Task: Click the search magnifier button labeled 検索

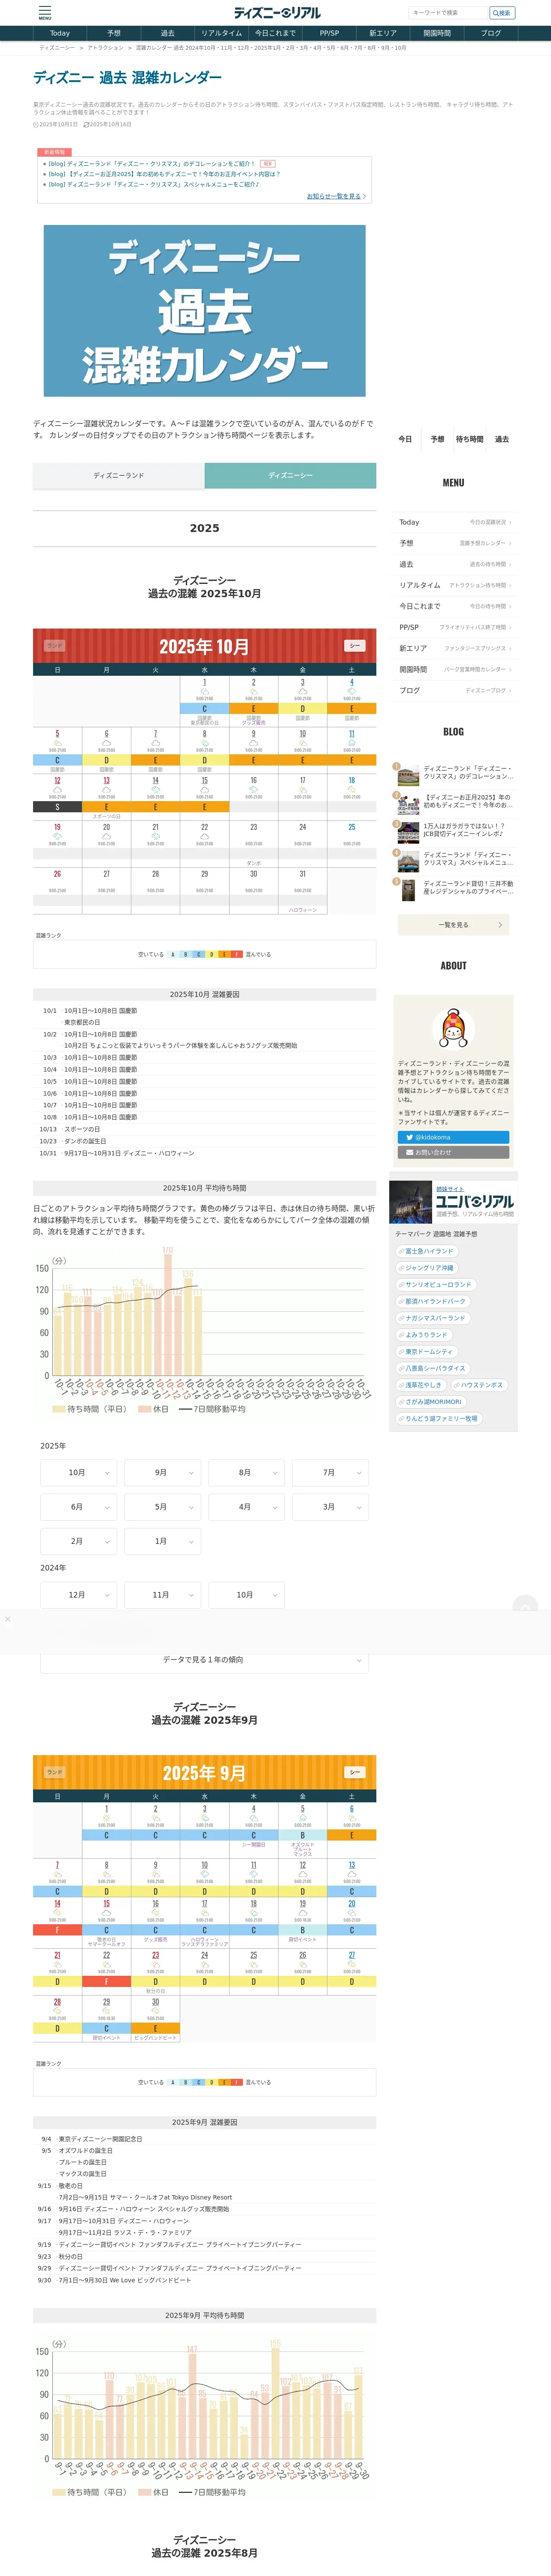Action: (502, 13)
